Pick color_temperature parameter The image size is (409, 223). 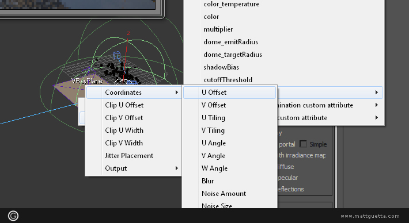point(231,4)
